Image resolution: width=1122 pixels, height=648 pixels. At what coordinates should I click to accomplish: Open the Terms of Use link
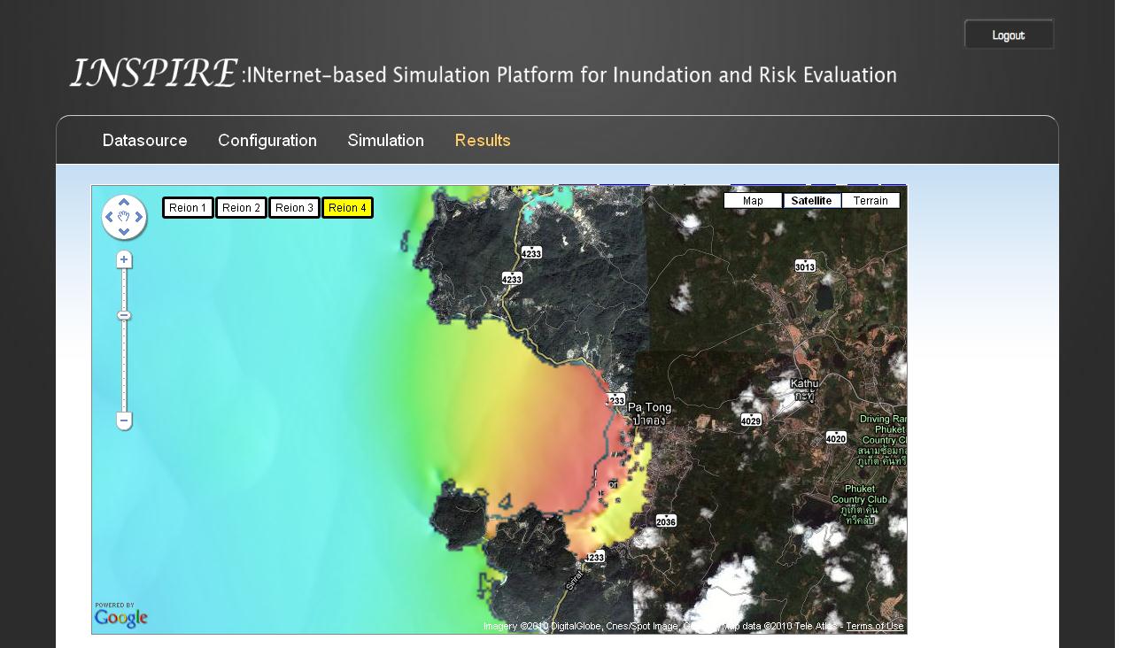(874, 627)
